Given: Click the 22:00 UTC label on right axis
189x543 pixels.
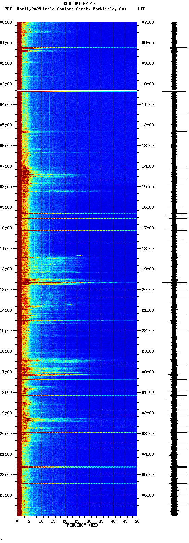Looking at the screenshot, I should [x=148, y=331].
